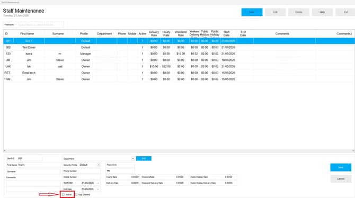Sort by Profile column header
Screen dimensions: 355x198
pos(84,34)
